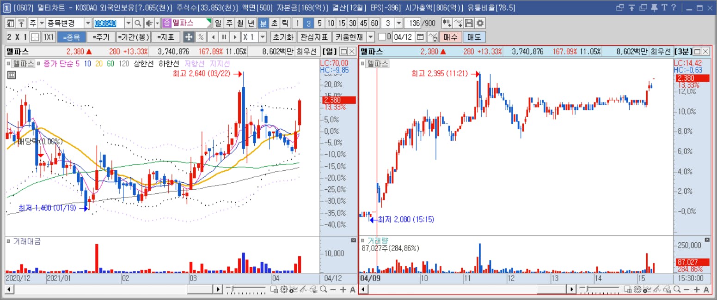Open the 종목변경 dropdown

[x=88, y=24]
